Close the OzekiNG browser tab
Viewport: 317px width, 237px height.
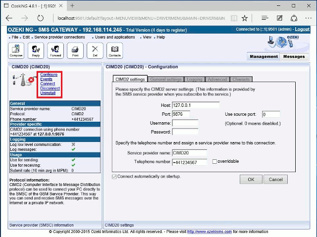60,6
